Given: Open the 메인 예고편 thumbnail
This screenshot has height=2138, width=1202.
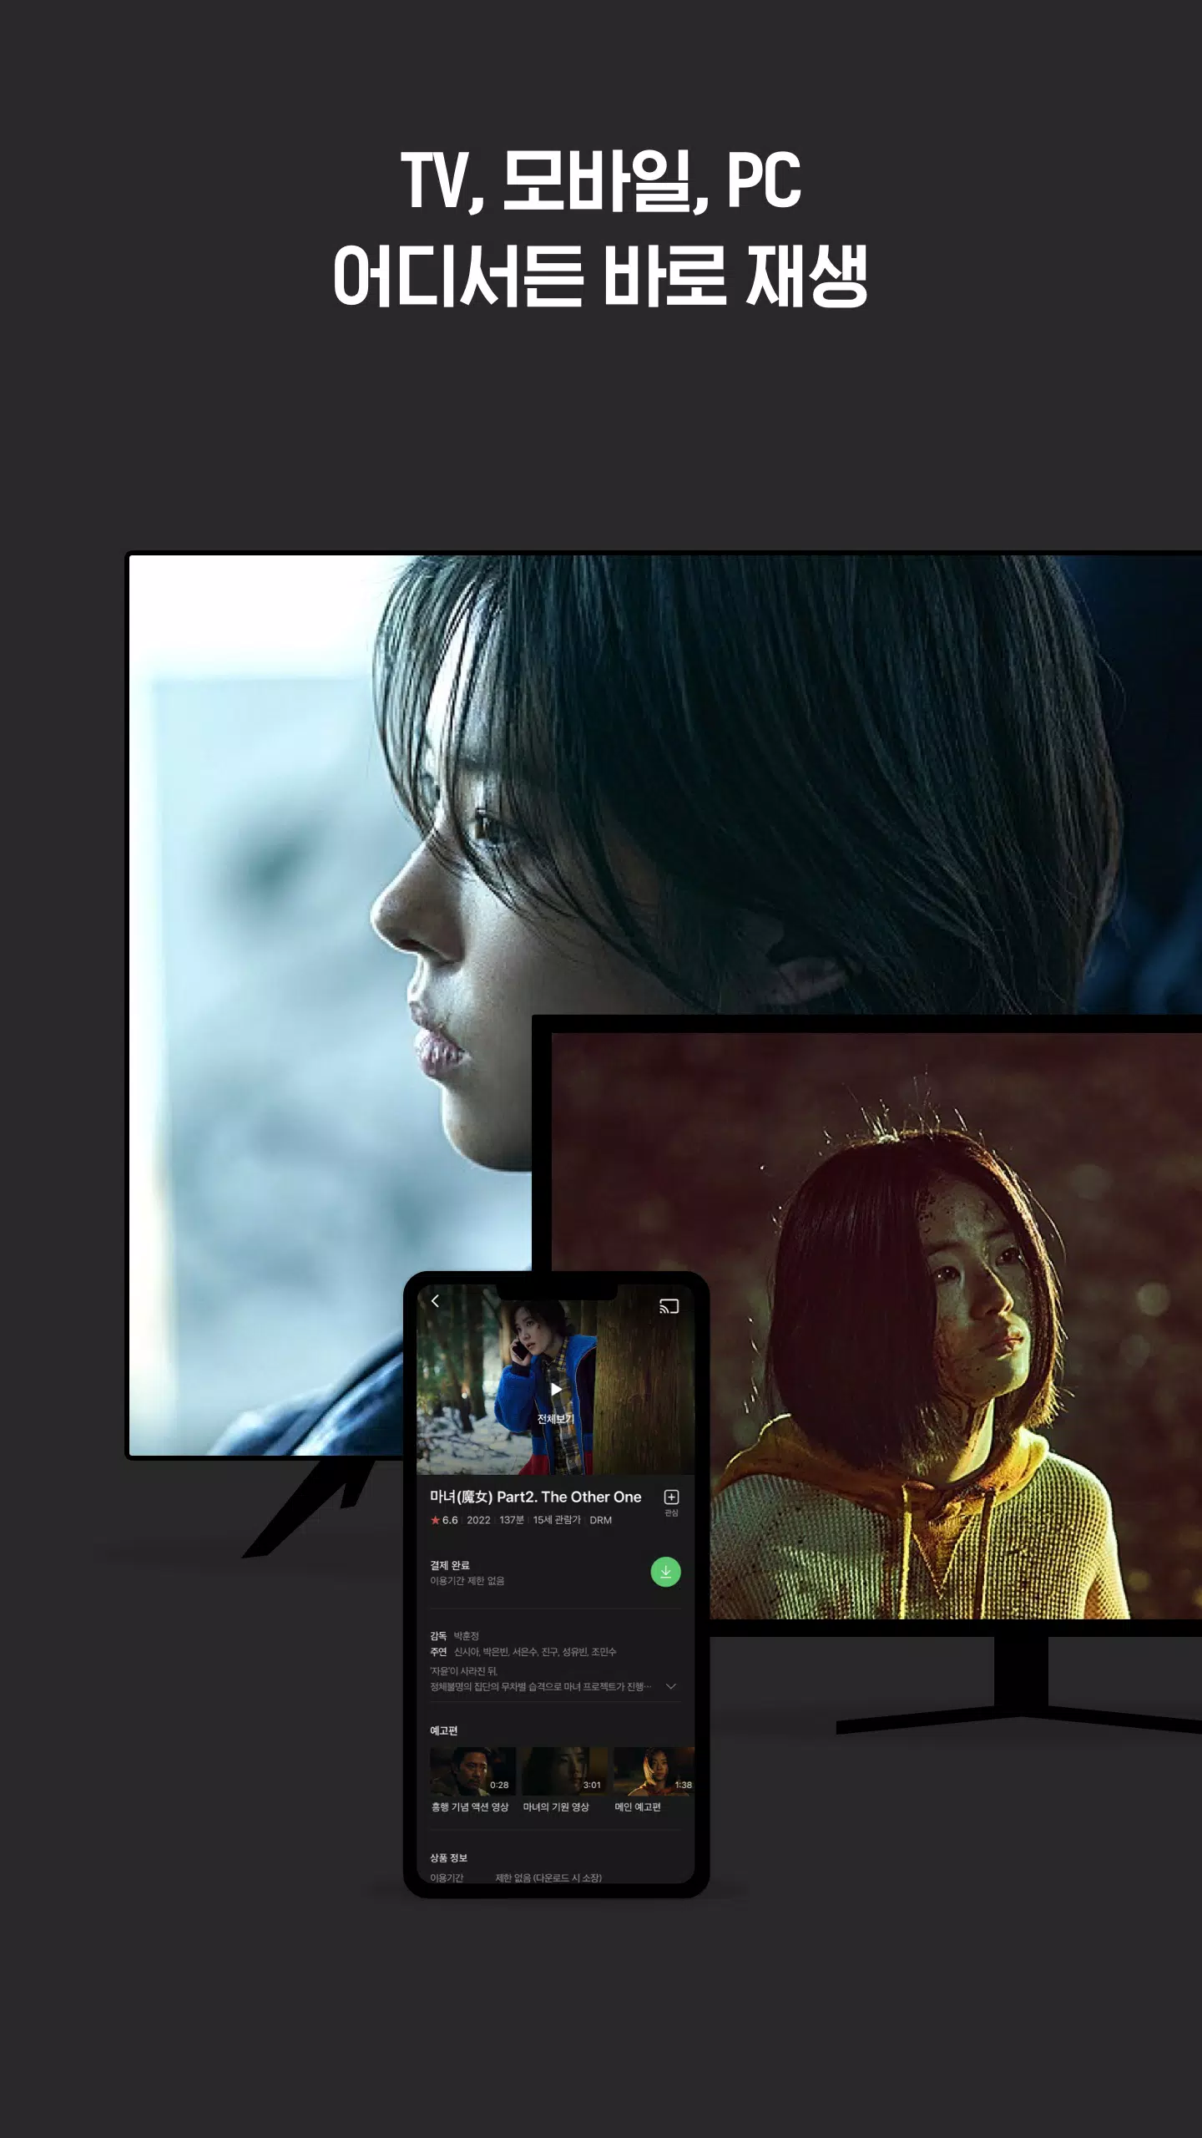Looking at the screenshot, I should (x=654, y=1771).
